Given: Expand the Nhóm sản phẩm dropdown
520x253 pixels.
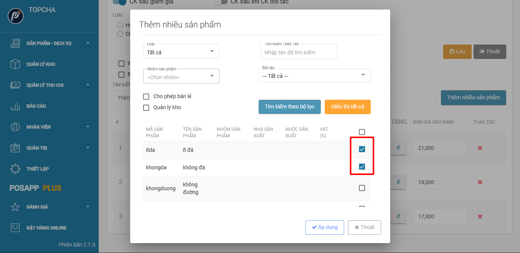Looking at the screenshot, I should [181, 77].
